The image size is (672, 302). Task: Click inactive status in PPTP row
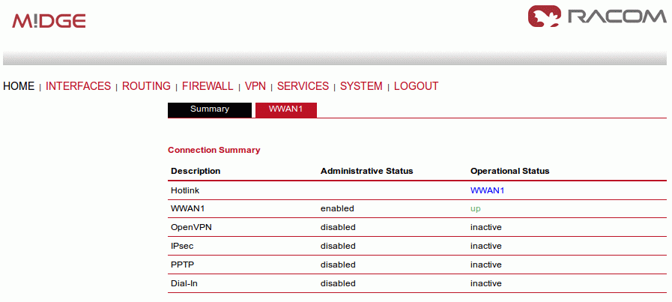pos(486,265)
